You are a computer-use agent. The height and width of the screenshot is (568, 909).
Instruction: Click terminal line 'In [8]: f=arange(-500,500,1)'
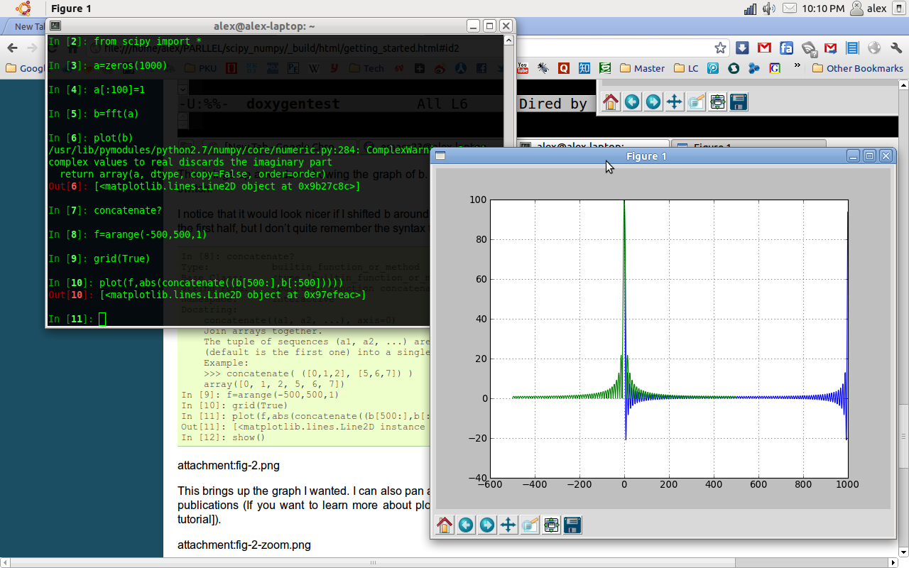click(x=128, y=234)
